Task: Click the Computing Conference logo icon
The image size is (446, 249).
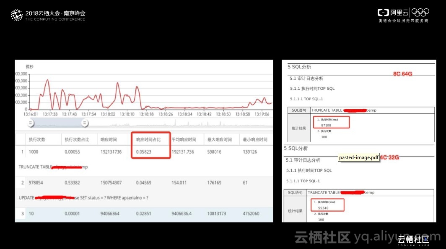Action: (x=16, y=15)
